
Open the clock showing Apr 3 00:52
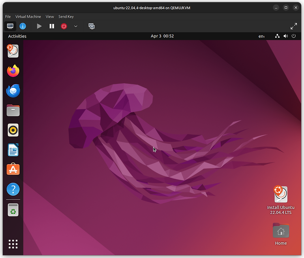point(162,36)
